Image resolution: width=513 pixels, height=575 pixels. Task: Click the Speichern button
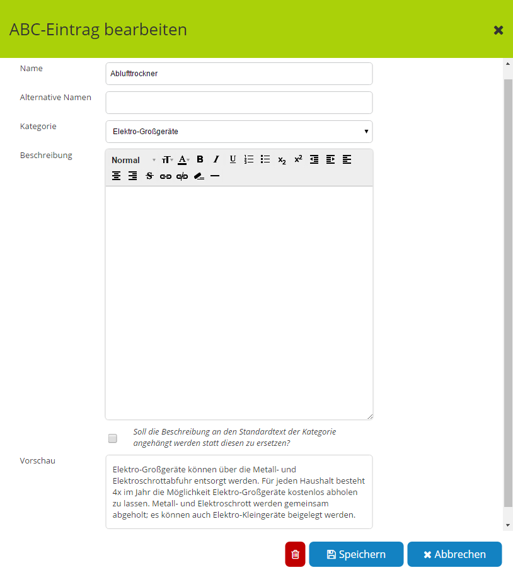pyautogui.click(x=356, y=554)
